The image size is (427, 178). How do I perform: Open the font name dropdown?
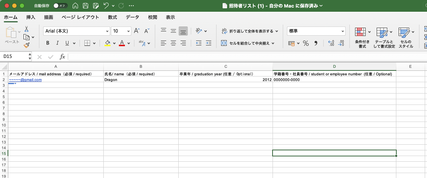point(107,31)
